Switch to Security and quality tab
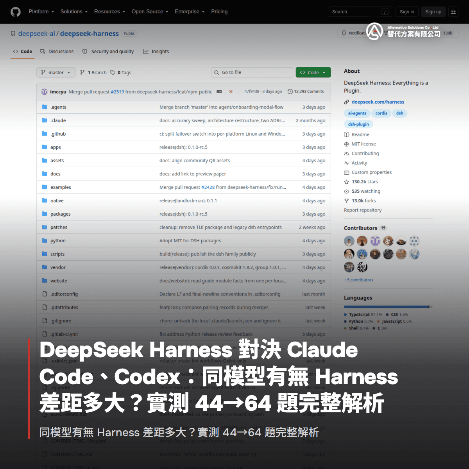 108,52
